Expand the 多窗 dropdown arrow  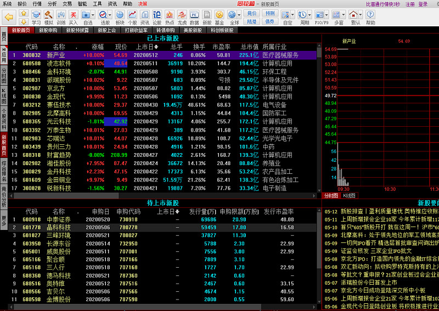click(344, 15)
